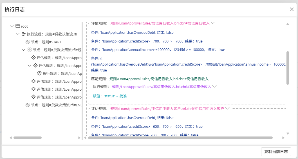
Task: Click the panel splitter between tree and log
Action: [x=82, y=81]
